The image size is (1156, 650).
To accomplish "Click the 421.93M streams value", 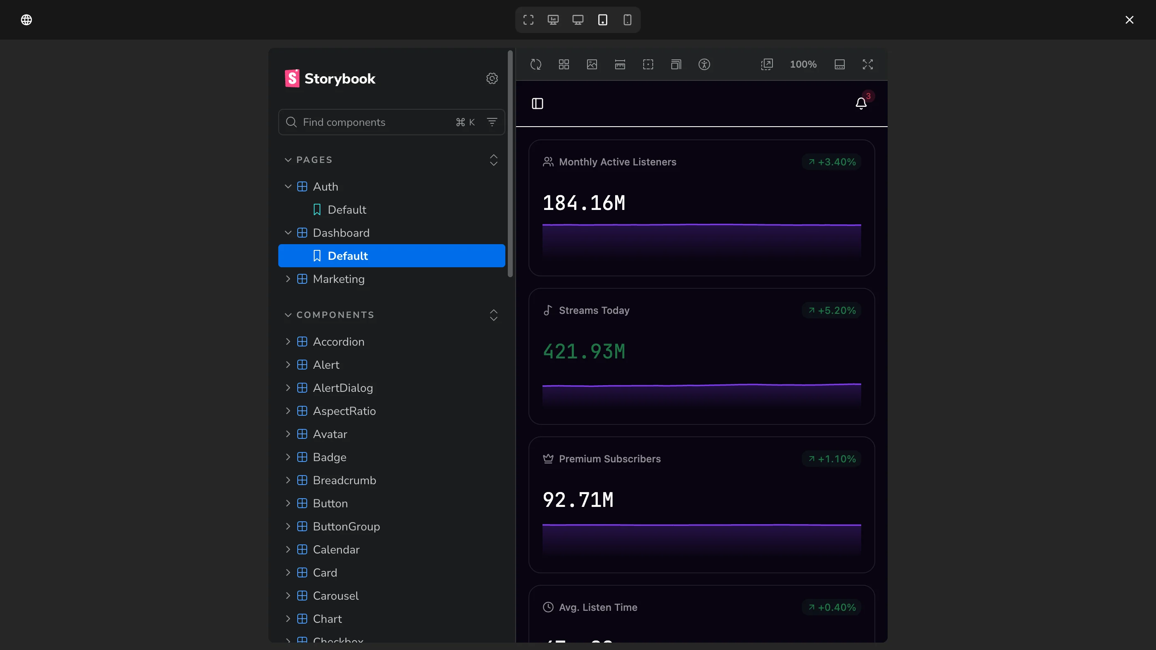I will [x=584, y=351].
